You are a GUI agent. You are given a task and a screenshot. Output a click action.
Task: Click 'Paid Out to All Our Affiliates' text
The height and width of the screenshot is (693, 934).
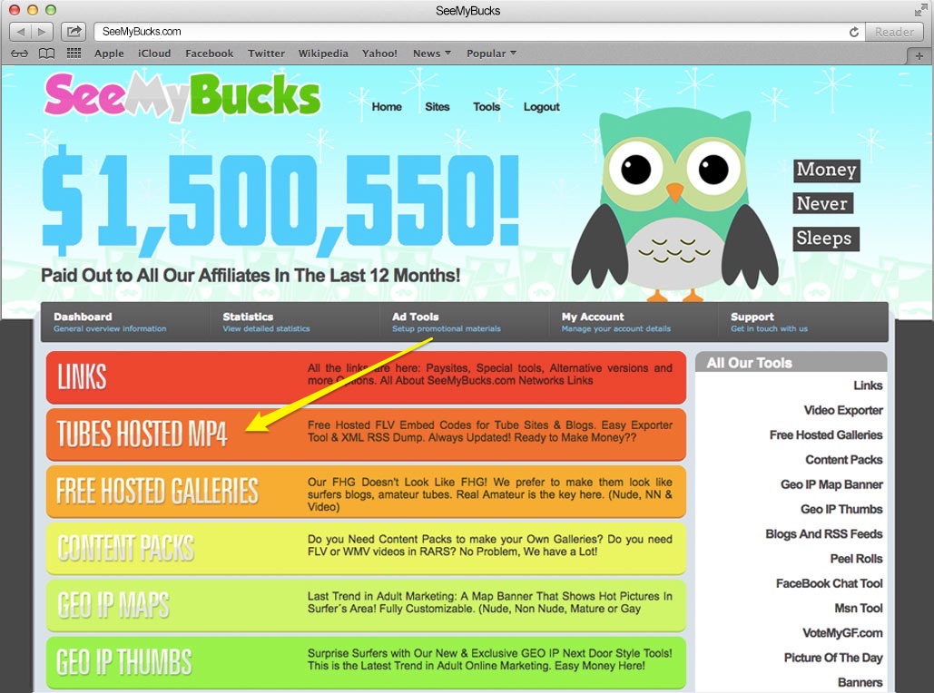coord(251,276)
